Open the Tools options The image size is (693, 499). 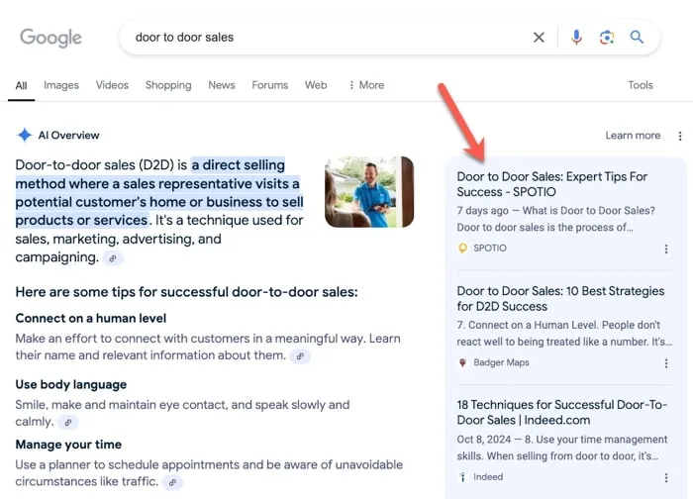pyautogui.click(x=641, y=85)
